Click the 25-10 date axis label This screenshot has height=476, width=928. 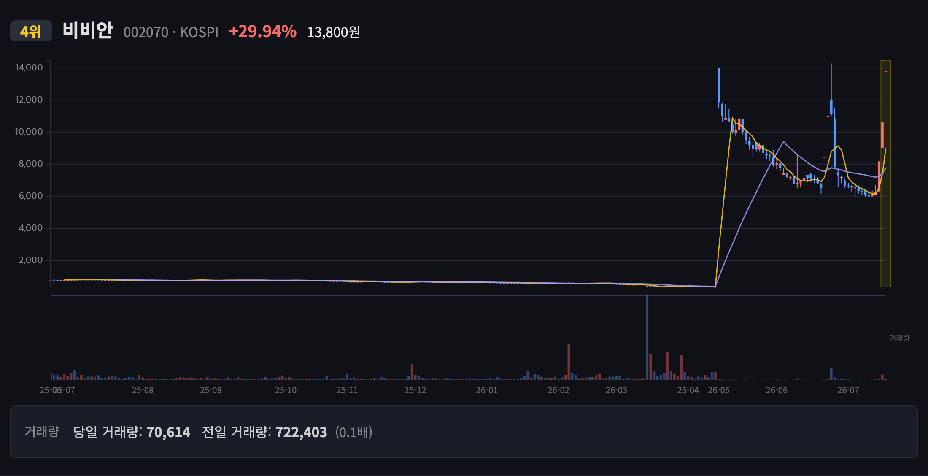(286, 390)
